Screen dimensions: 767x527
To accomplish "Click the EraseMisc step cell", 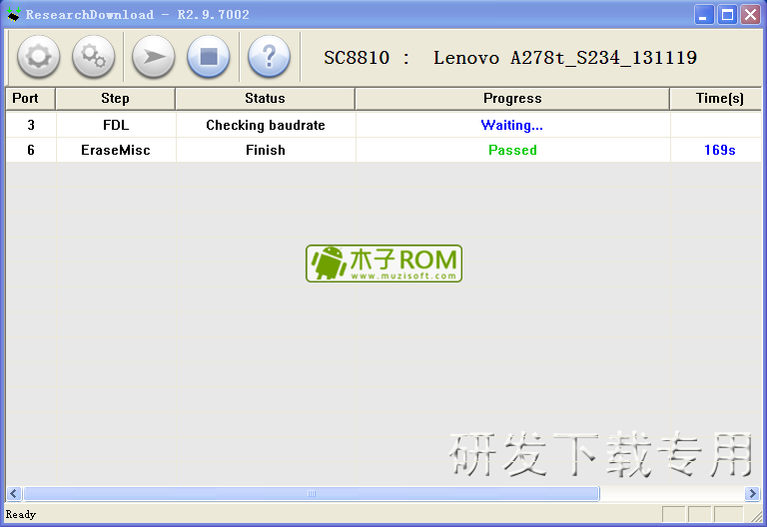I will coord(116,150).
